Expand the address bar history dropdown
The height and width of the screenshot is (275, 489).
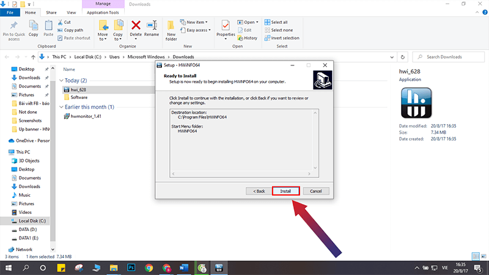click(x=392, y=57)
